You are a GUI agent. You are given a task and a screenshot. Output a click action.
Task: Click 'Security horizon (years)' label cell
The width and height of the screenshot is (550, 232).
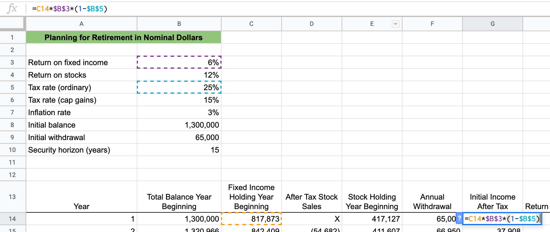pyautogui.click(x=82, y=150)
